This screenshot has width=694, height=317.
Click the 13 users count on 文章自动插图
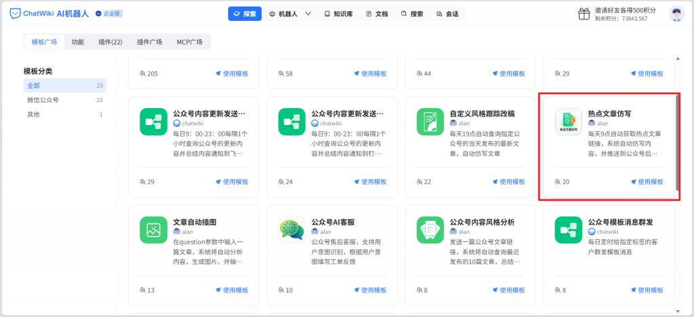point(147,290)
